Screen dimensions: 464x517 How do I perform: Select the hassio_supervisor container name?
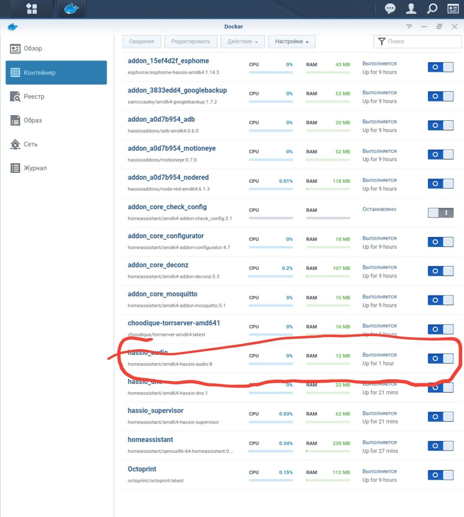point(155,410)
